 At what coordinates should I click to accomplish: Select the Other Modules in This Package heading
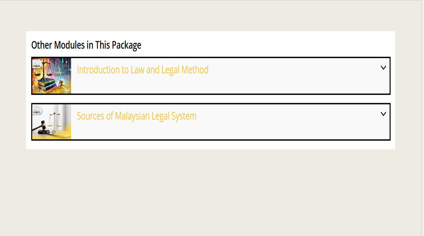[86, 45]
